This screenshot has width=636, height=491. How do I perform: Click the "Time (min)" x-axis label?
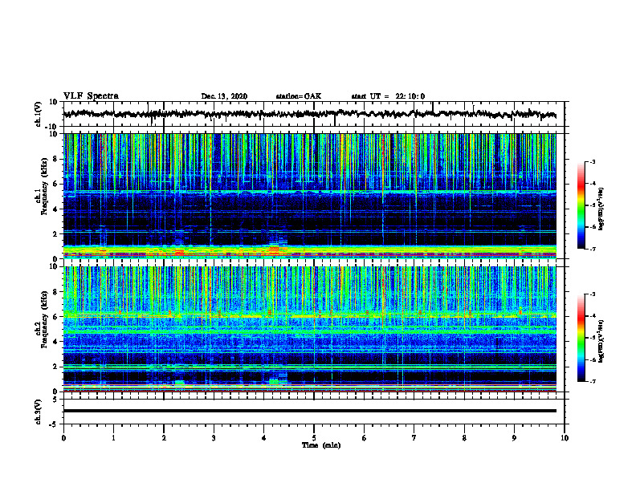tap(321, 445)
